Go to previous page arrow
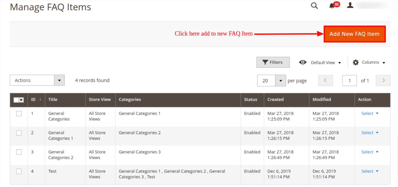The image size is (398, 187). tap(326, 81)
